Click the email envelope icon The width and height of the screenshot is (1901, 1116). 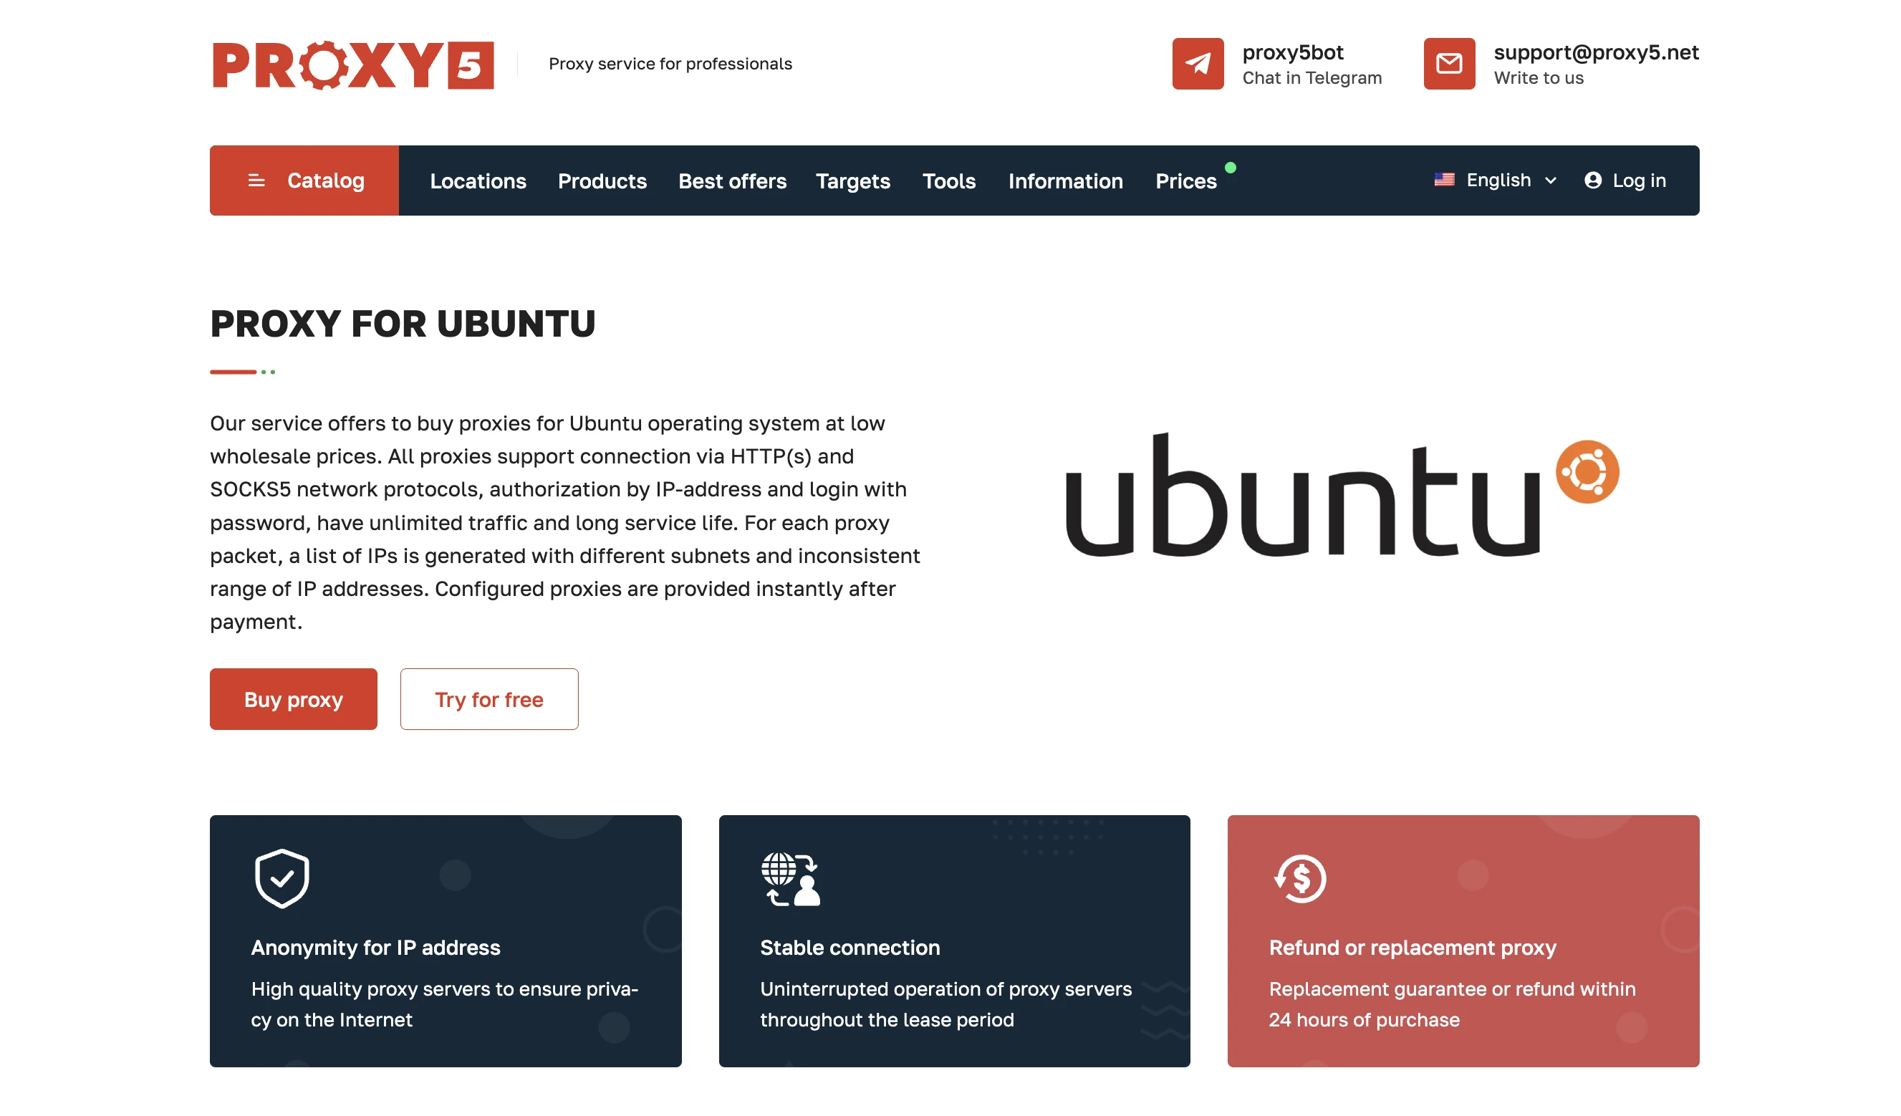(1449, 64)
